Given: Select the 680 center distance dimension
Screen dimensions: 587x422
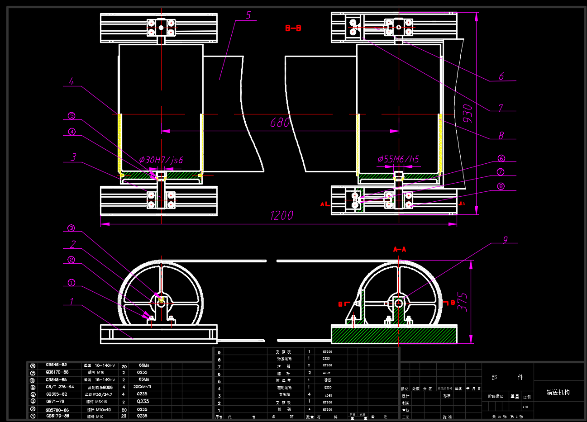Looking at the screenshot, I should pos(280,123).
